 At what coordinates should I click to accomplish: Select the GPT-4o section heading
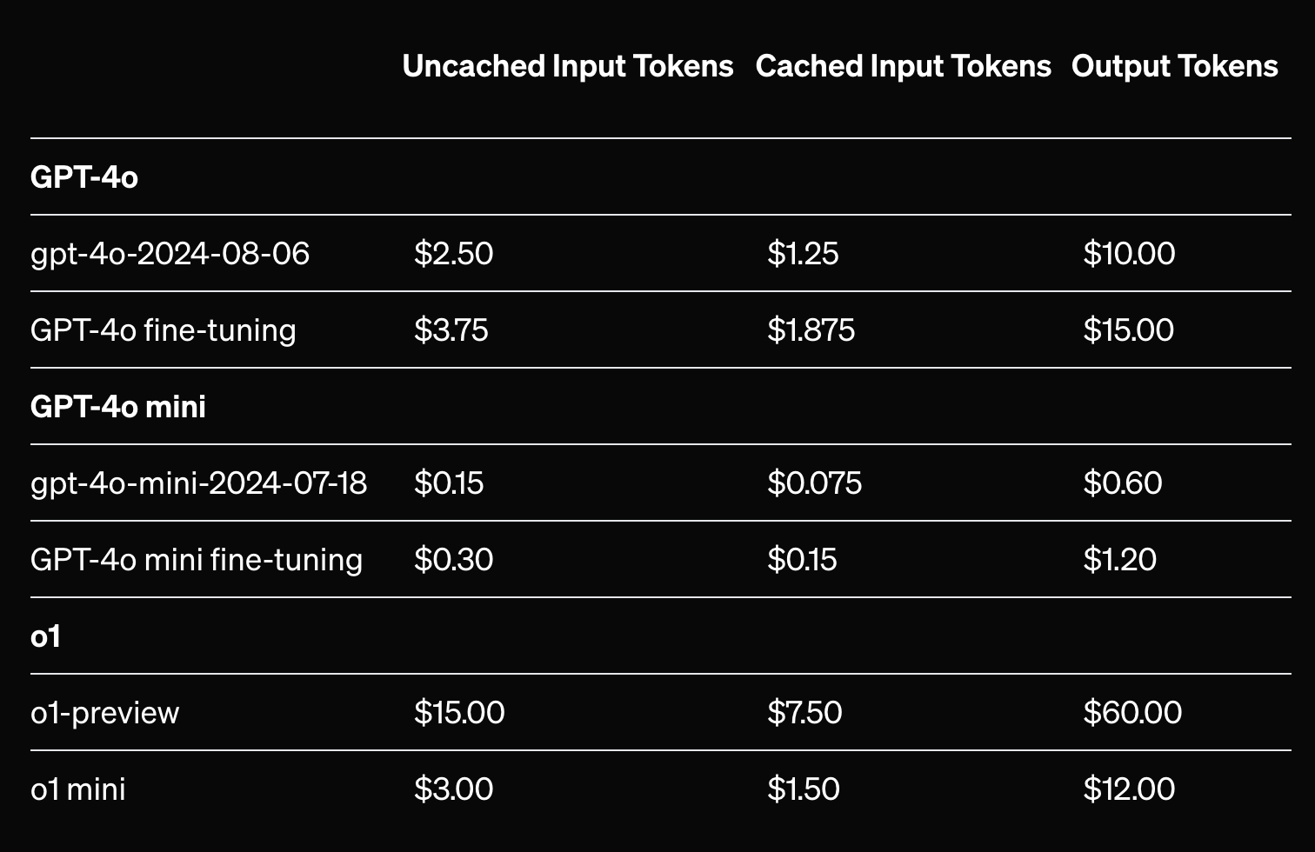pos(84,177)
